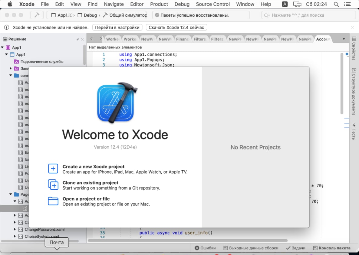This screenshot has width=359, height=255.
Task: Click the screen mirroring display icon
Action: pos(297,4)
